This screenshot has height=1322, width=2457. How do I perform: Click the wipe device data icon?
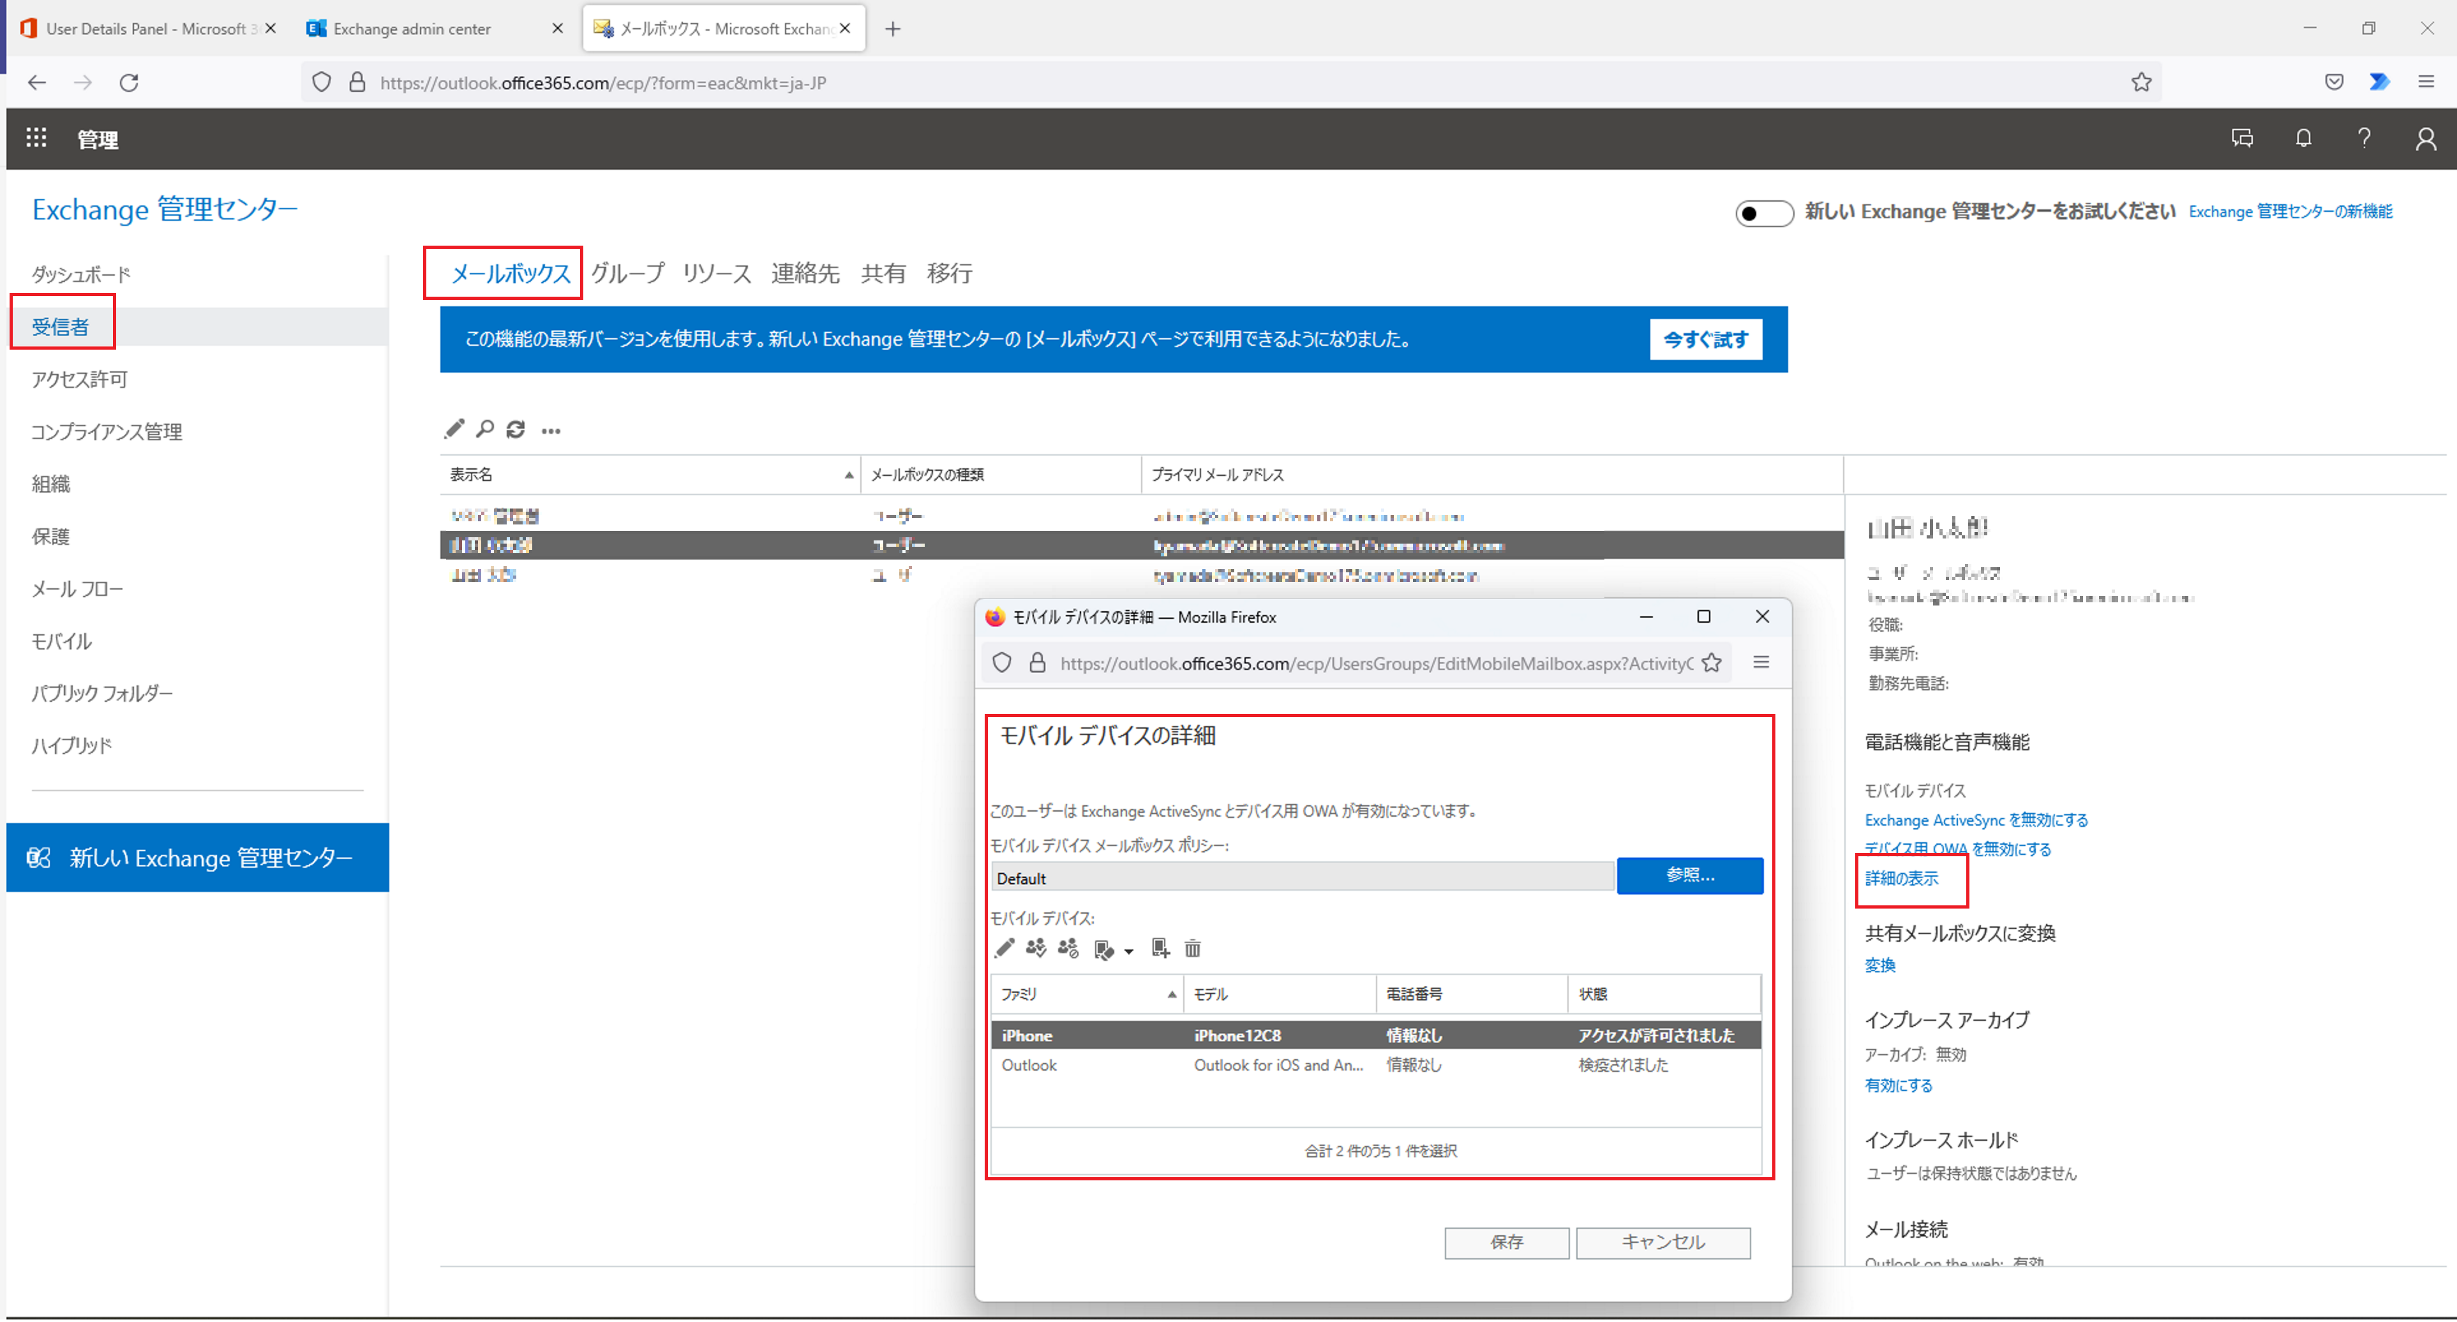pos(1103,950)
